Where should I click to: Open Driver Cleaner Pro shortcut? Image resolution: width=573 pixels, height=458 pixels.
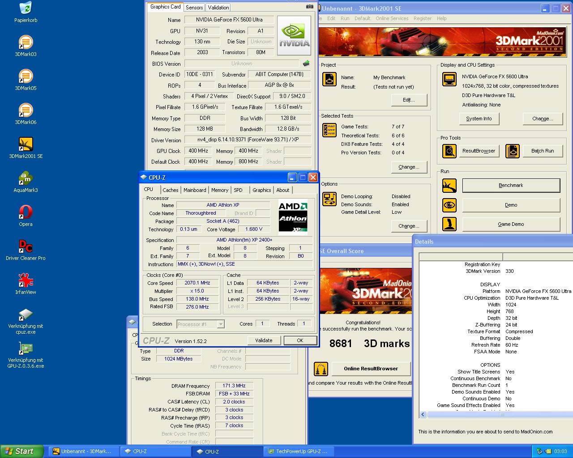pyautogui.click(x=26, y=246)
